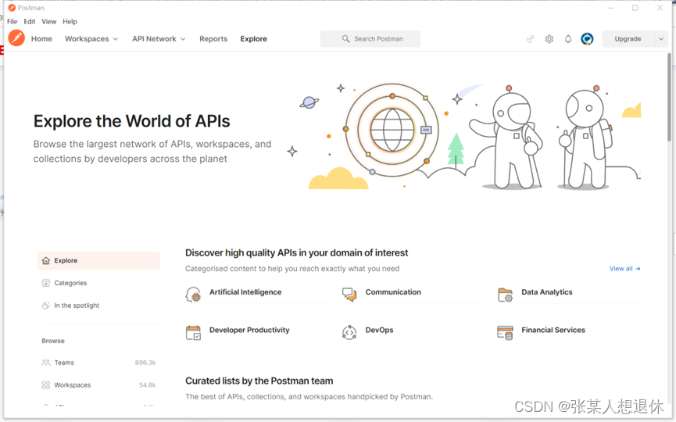Open the File menu
This screenshot has height=422, width=676.
tap(12, 22)
